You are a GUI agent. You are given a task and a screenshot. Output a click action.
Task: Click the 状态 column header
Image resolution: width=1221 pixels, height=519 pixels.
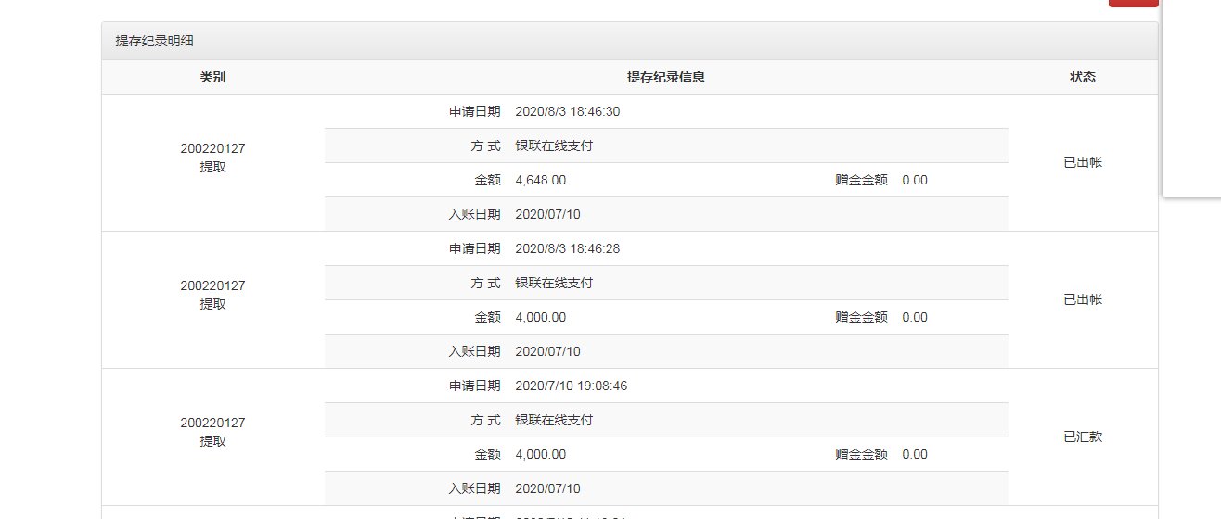click(1083, 78)
